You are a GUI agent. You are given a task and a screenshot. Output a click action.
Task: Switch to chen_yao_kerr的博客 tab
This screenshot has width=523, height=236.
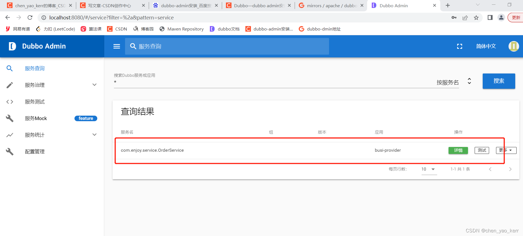pyautogui.click(x=39, y=6)
